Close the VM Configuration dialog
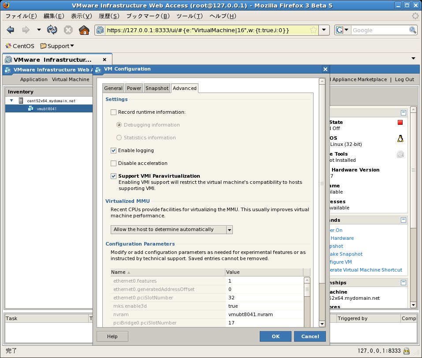This screenshot has width=422, height=358. tap(325, 69)
